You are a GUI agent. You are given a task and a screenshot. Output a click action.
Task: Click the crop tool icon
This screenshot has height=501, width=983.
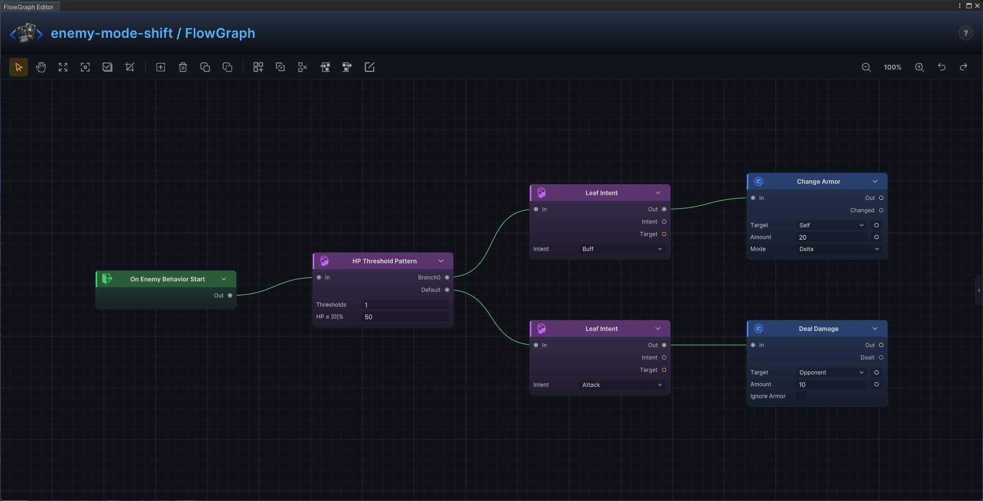tap(130, 67)
